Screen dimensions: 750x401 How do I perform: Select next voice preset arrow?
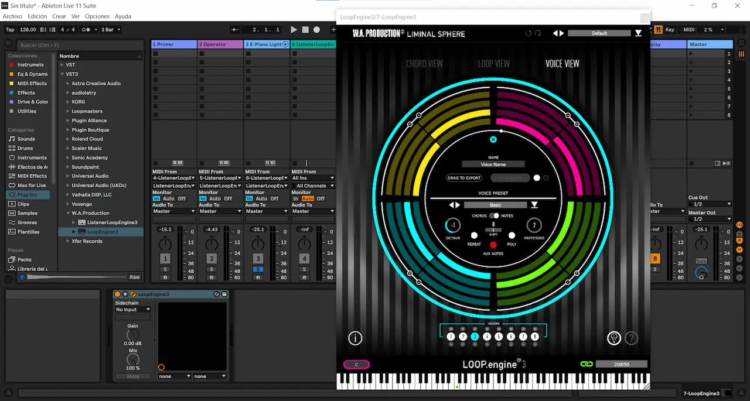[x=458, y=205]
